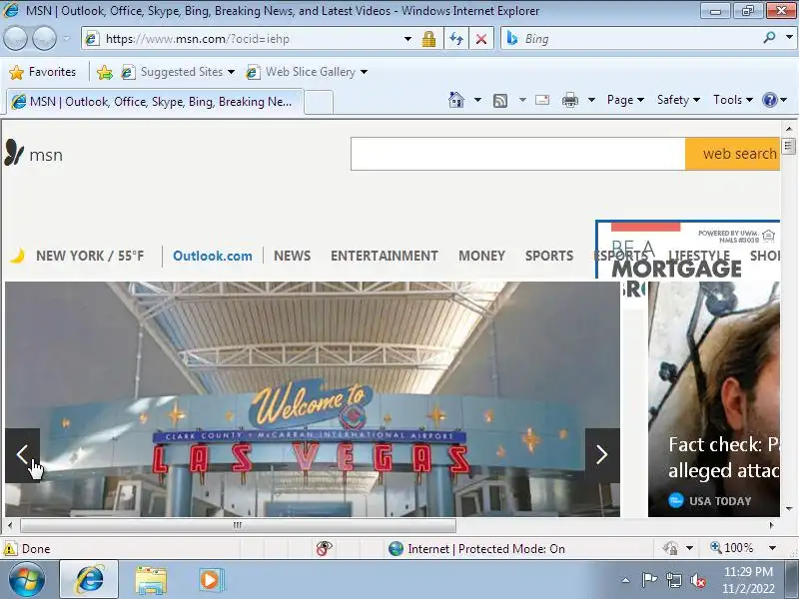This screenshot has width=799, height=599.
Task: Click the Read Mail icon
Action: pos(542,100)
